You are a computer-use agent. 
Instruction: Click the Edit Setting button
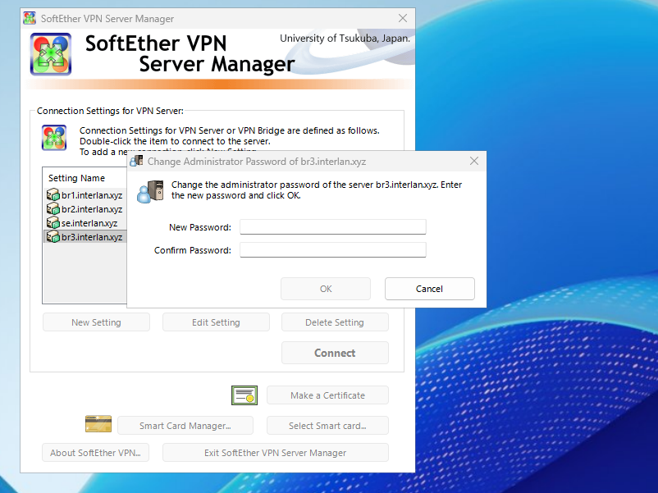216,322
